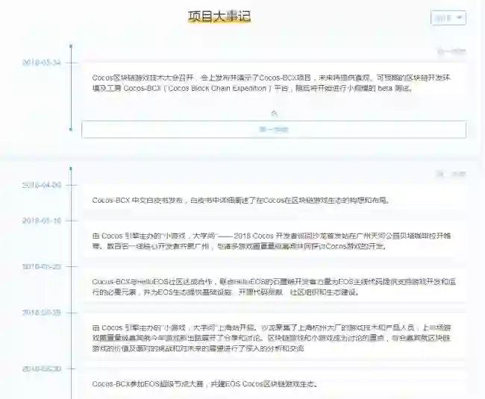Click the wide quarter button under the chevron
Image resolution: width=485 pixels, height=399 pixels.
point(274,130)
